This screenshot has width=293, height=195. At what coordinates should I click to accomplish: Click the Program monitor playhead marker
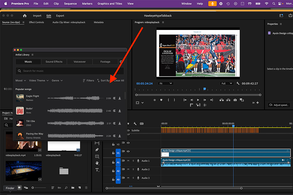click(x=205, y=89)
